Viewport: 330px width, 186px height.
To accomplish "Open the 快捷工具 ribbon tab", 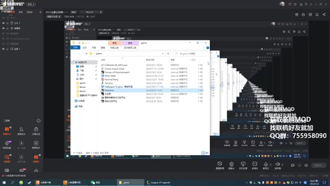I will tap(114, 48).
